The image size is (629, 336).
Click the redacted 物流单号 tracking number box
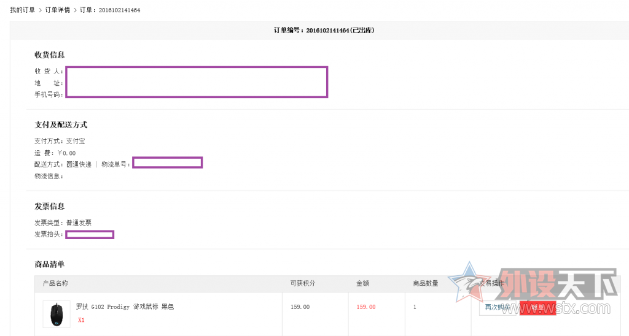pyautogui.click(x=167, y=162)
